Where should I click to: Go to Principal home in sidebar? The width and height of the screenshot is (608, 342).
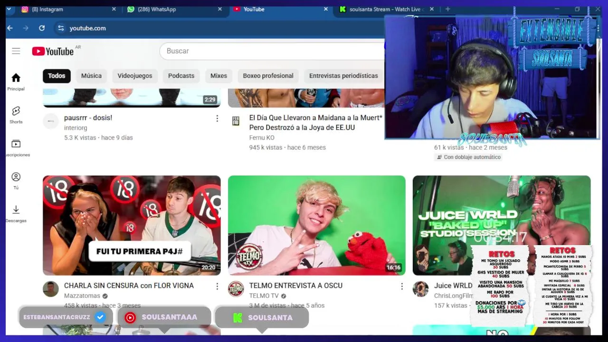click(16, 82)
